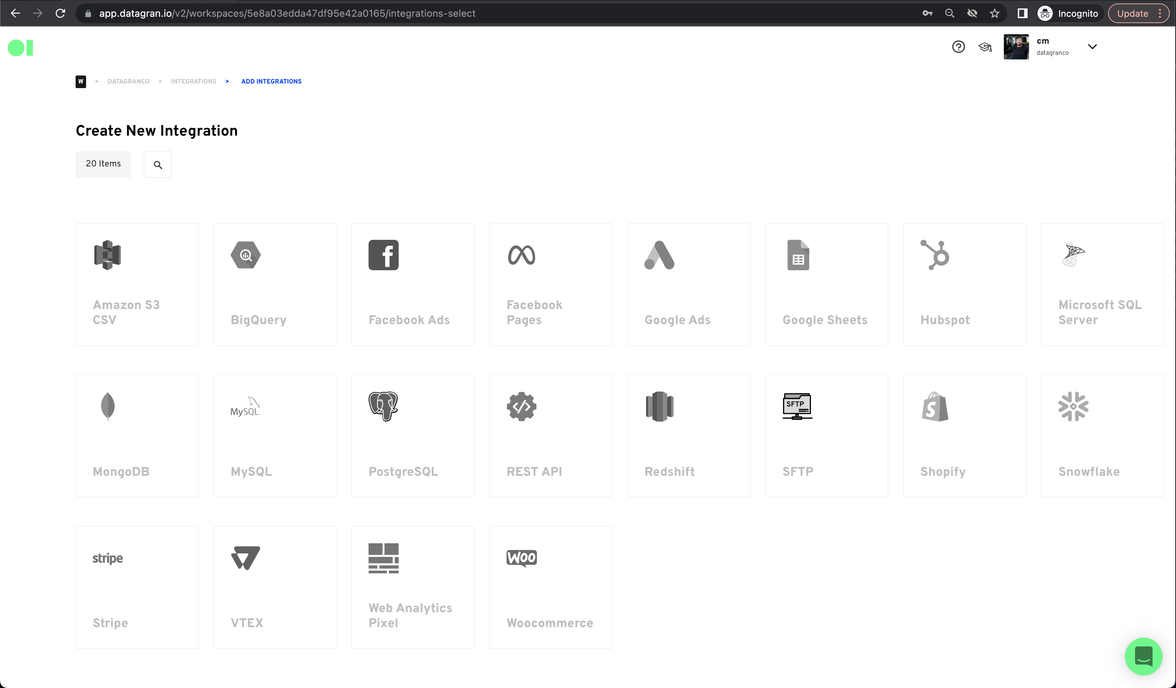Bookmark this page with star icon
Image resolution: width=1176 pixels, height=688 pixels.
point(994,14)
